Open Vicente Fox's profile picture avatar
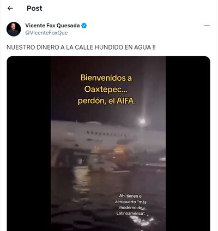218x231 pixels. (14, 29)
